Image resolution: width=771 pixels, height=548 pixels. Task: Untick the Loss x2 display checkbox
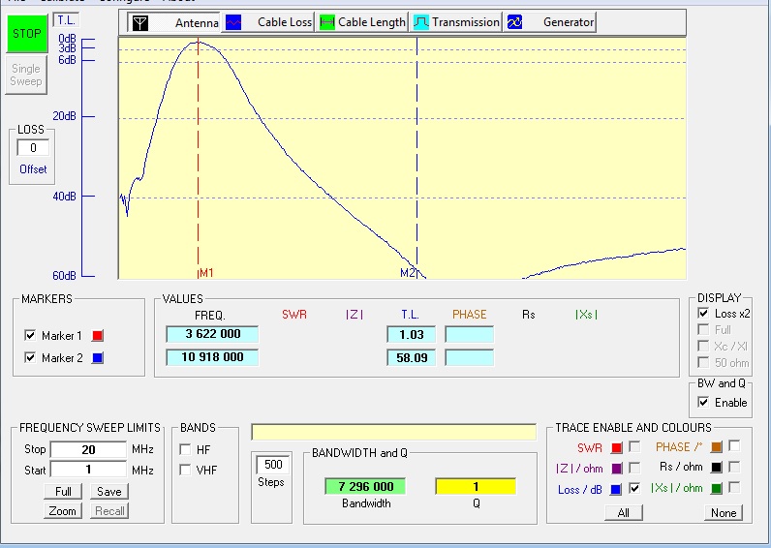(x=703, y=314)
